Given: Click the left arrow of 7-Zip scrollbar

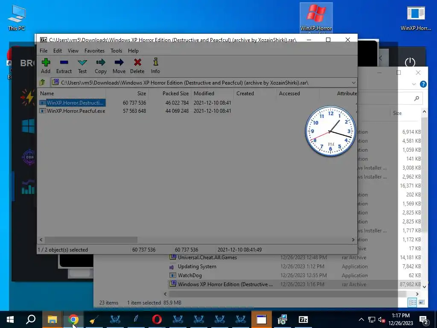Looking at the screenshot, I should click(x=41, y=240).
